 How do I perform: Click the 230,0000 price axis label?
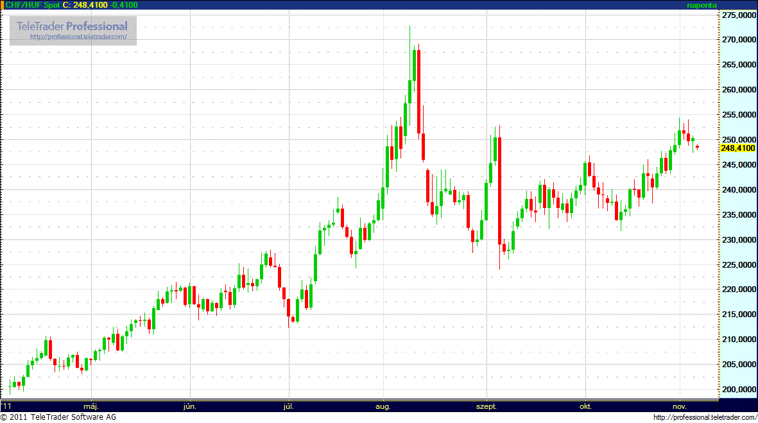[x=739, y=239]
